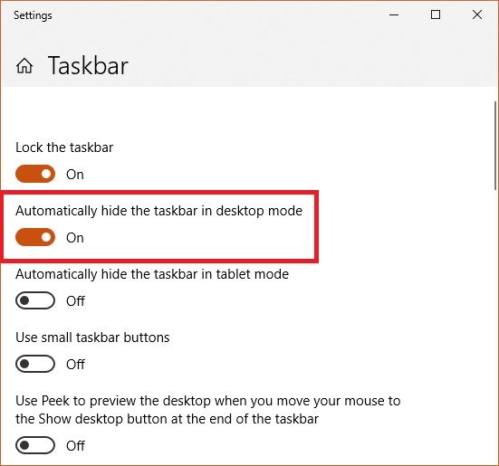Click the Off text beside small buttons switch

click(x=75, y=365)
